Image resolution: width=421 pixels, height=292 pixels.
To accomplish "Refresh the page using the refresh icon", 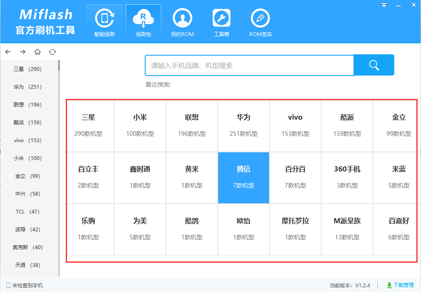I will click(x=52, y=51).
